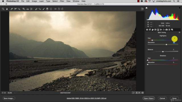182x102 pixels.
Task: Open the Split Toning panel flyout menu
Action: point(179,32)
